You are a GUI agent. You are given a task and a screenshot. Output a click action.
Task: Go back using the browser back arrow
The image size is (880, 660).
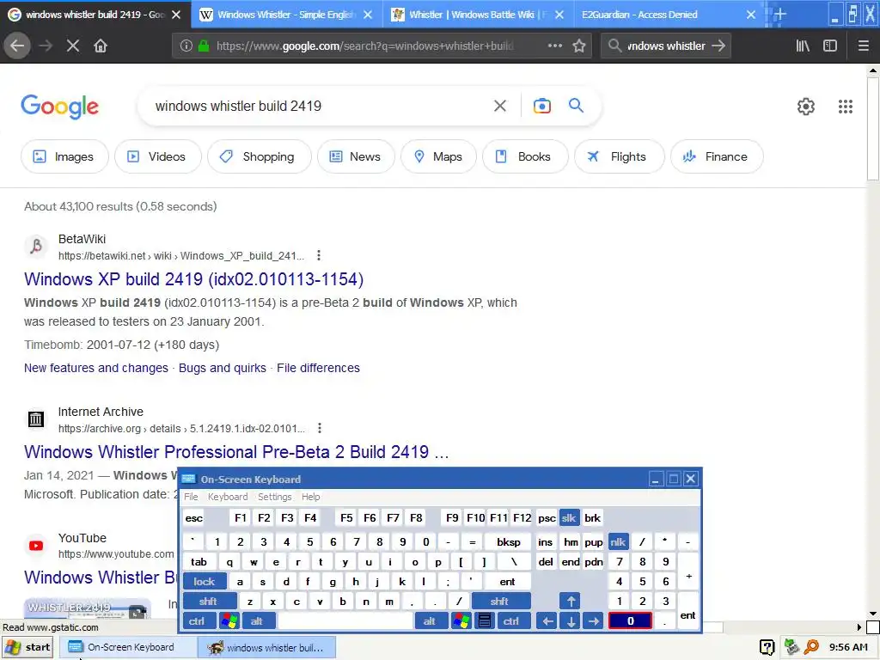[x=17, y=46]
